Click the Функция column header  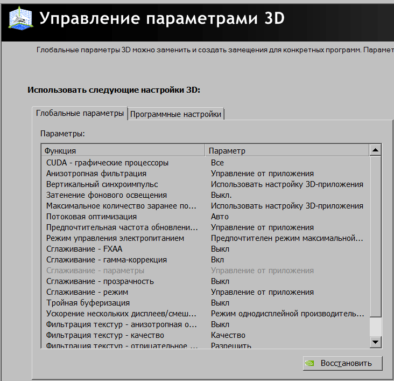point(123,151)
